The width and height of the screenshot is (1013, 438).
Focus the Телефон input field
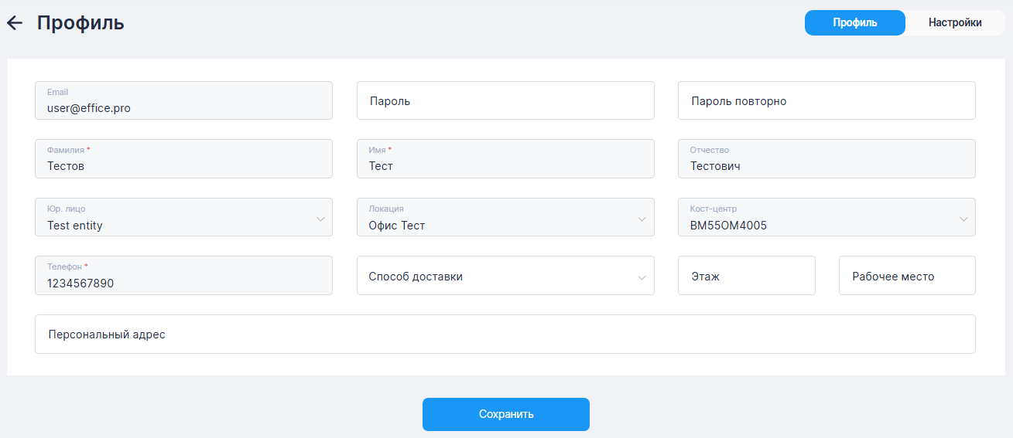point(183,276)
